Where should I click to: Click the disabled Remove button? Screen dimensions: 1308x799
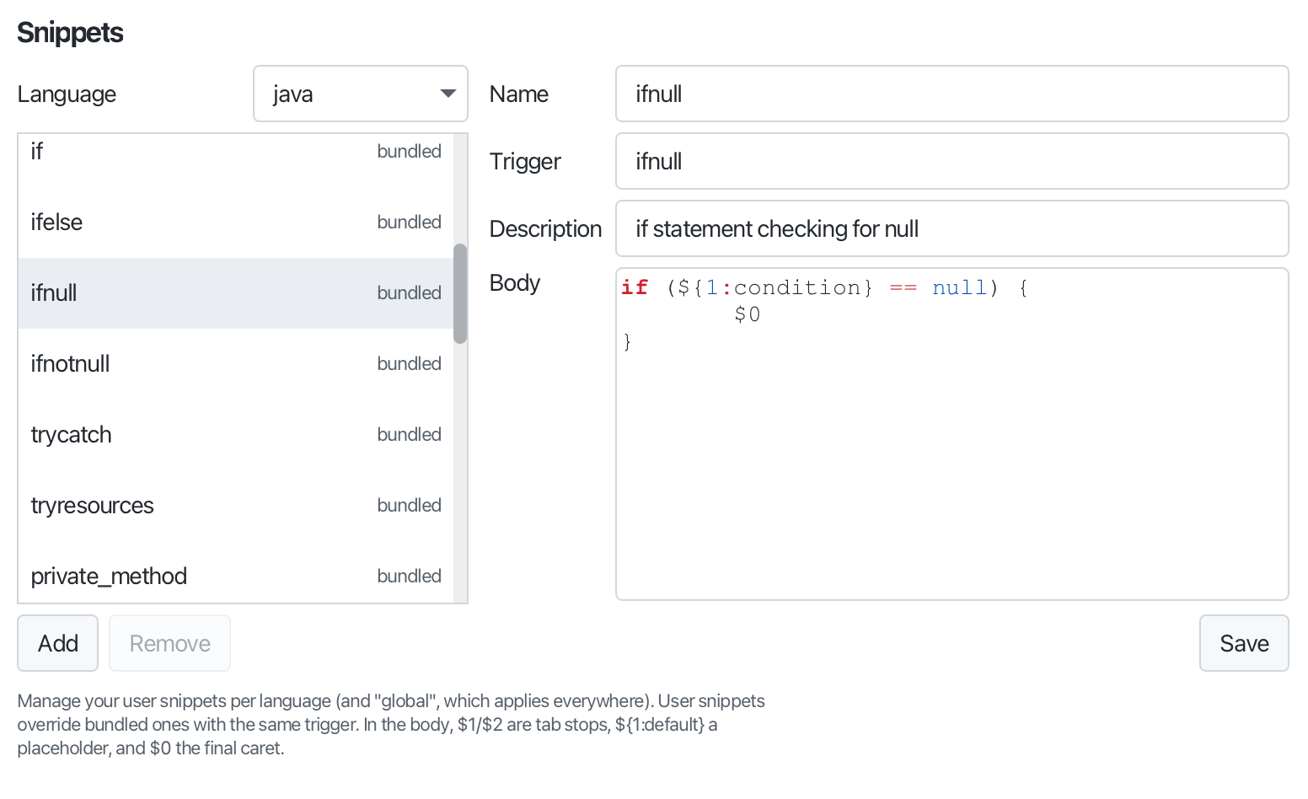pos(169,643)
